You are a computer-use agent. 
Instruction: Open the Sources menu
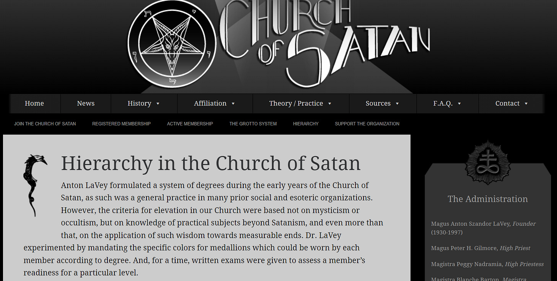click(x=383, y=104)
